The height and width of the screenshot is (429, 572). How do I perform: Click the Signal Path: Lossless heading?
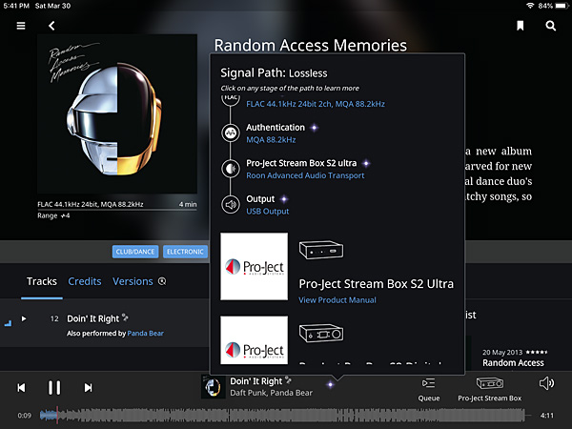pos(274,73)
